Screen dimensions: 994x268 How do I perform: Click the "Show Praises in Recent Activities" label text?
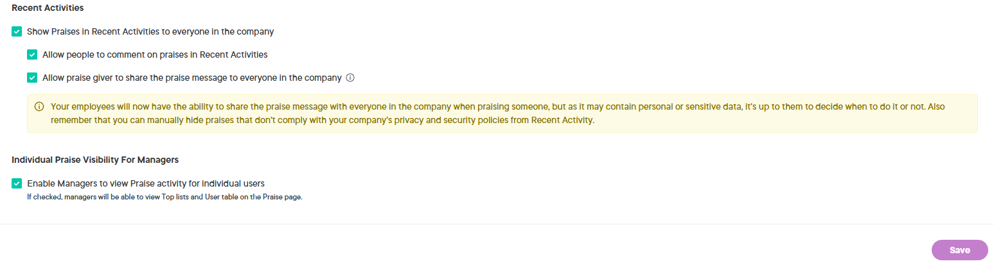pyautogui.click(x=150, y=31)
